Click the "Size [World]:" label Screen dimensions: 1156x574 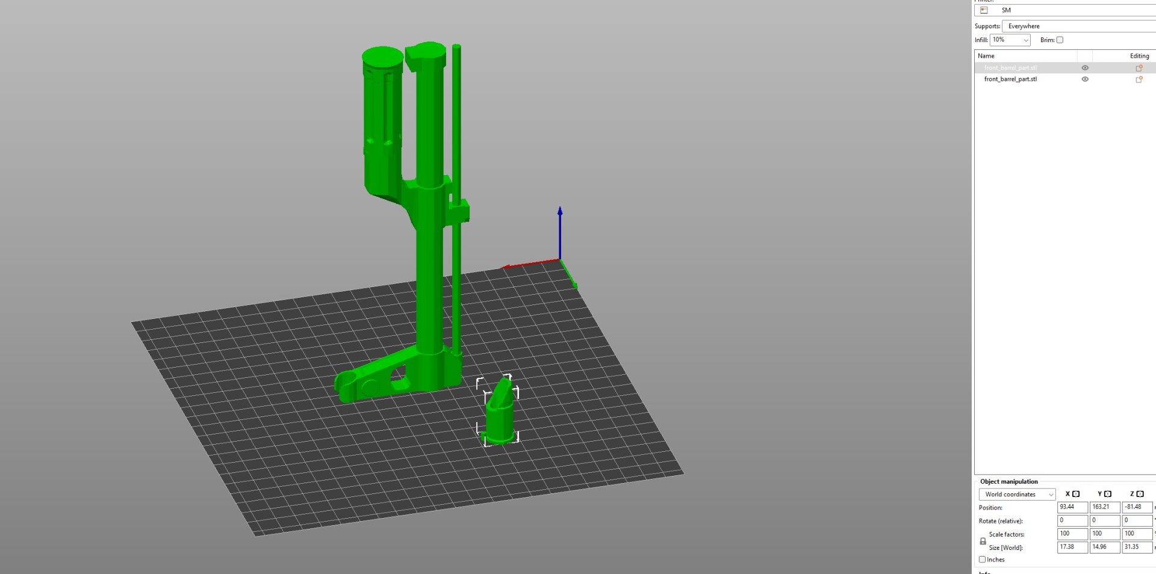click(x=1006, y=548)
